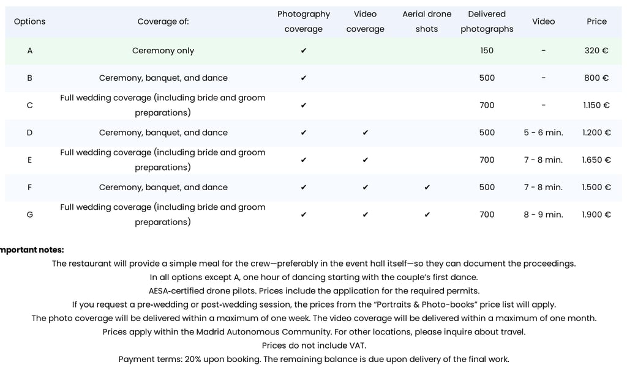Click the 'Prices do not include VAT.' note
627x373 pixels.
314,345
